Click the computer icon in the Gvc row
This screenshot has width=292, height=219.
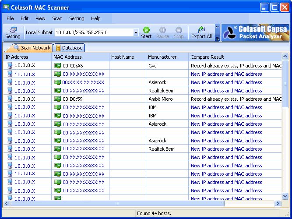coord(10,66)
